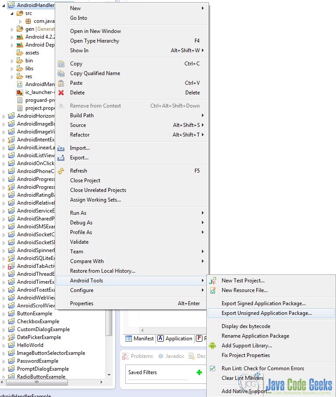Select the PromptDialogExample project
336x397 pixels.
[43, 369]
